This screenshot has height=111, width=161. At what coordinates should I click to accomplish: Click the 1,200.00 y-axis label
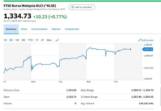point(148,79)
